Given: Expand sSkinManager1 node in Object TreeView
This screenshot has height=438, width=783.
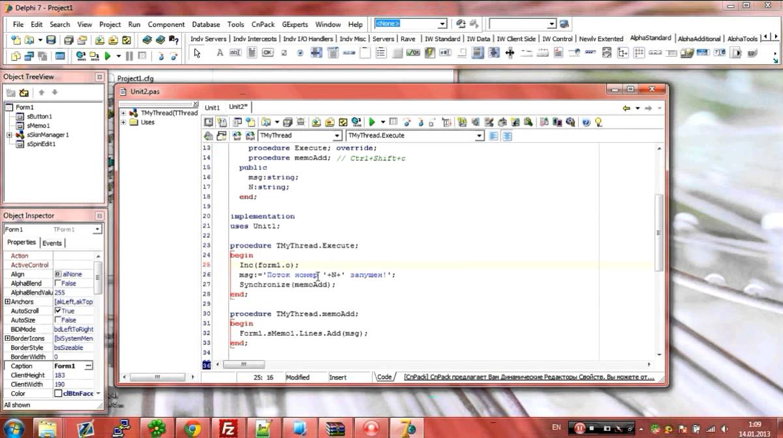Looking at the screenshot, I should click(8, 135).
